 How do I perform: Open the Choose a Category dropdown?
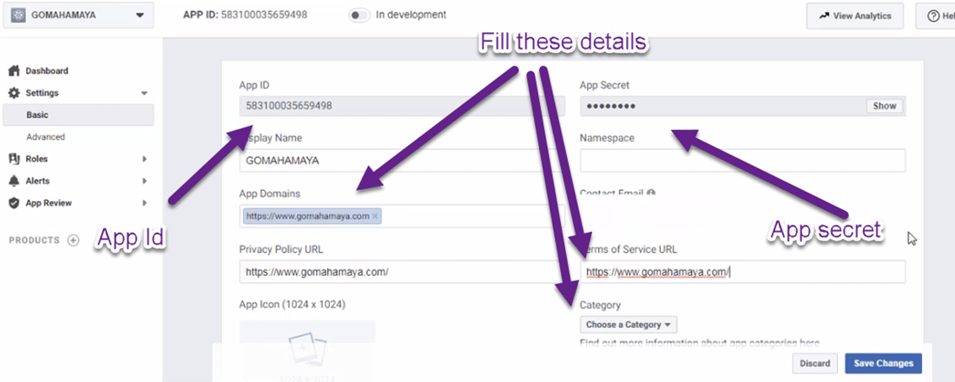point(628,325)
